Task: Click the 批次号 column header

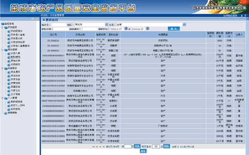Action: [53, 34]
